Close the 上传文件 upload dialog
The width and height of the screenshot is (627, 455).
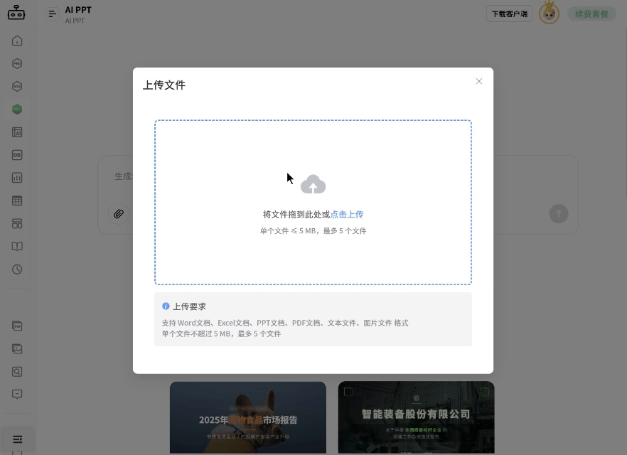(479, 81)
